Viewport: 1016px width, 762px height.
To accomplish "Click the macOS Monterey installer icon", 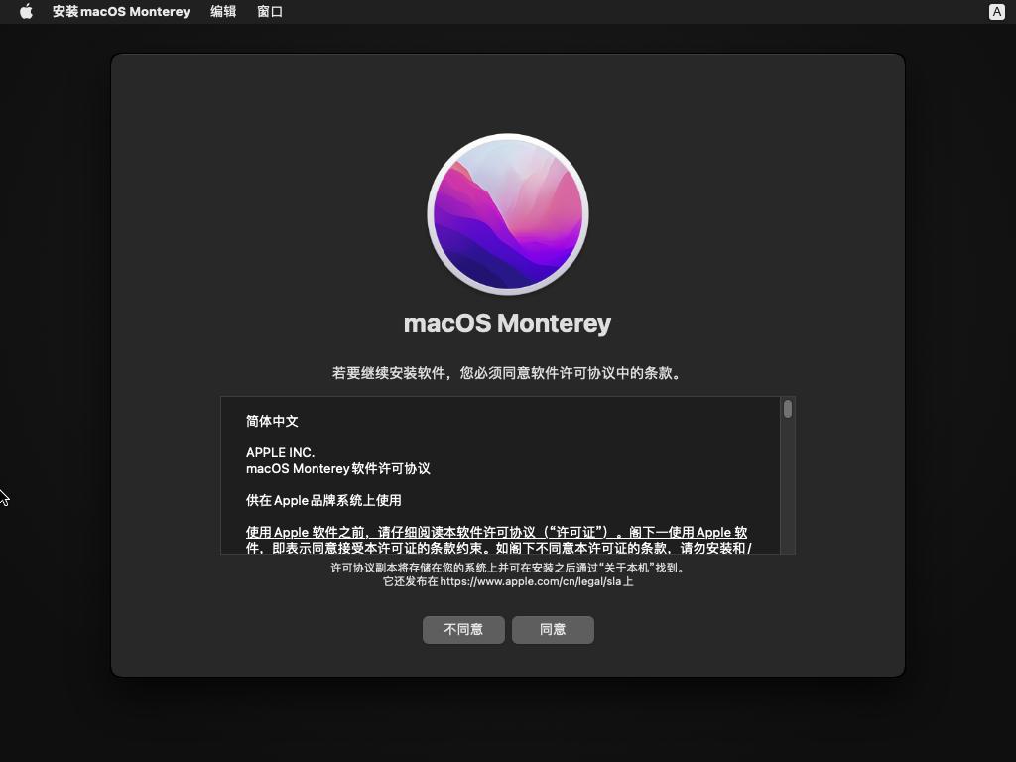I will 507,213.
